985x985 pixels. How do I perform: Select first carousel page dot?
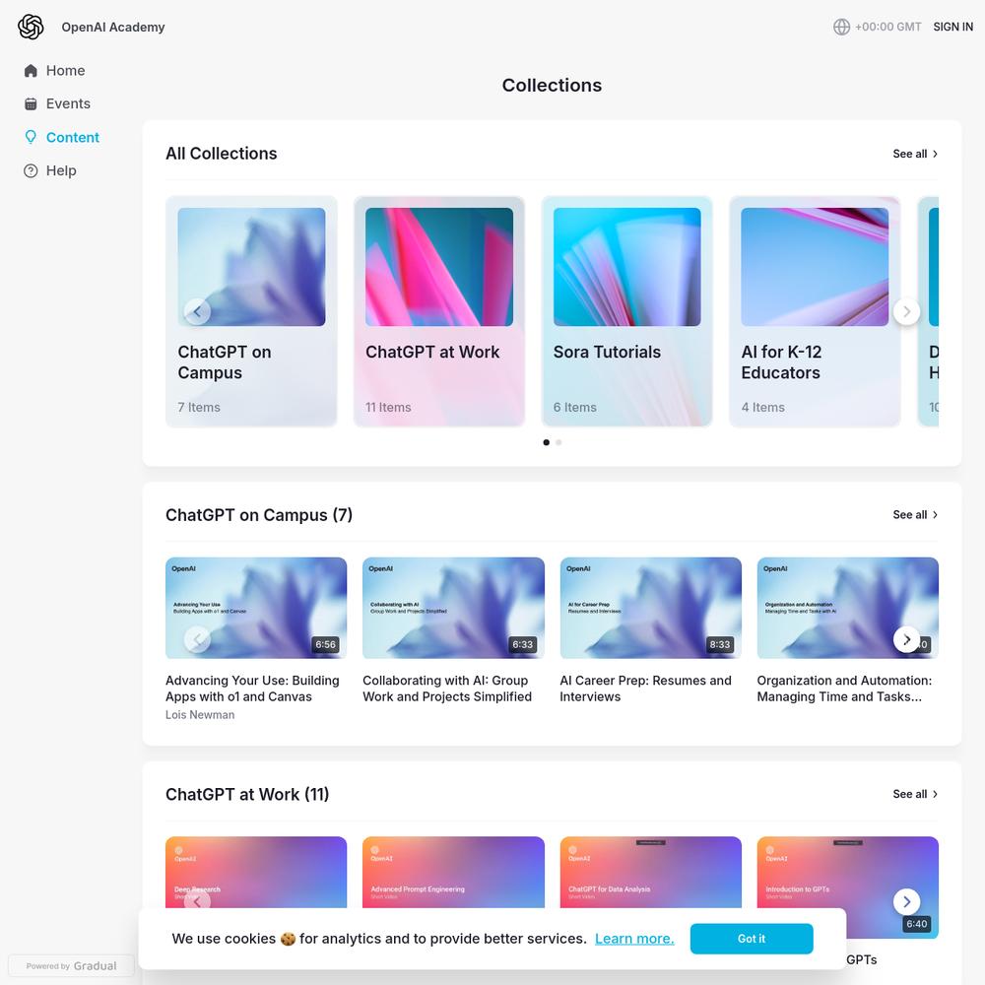coord(546,442)
